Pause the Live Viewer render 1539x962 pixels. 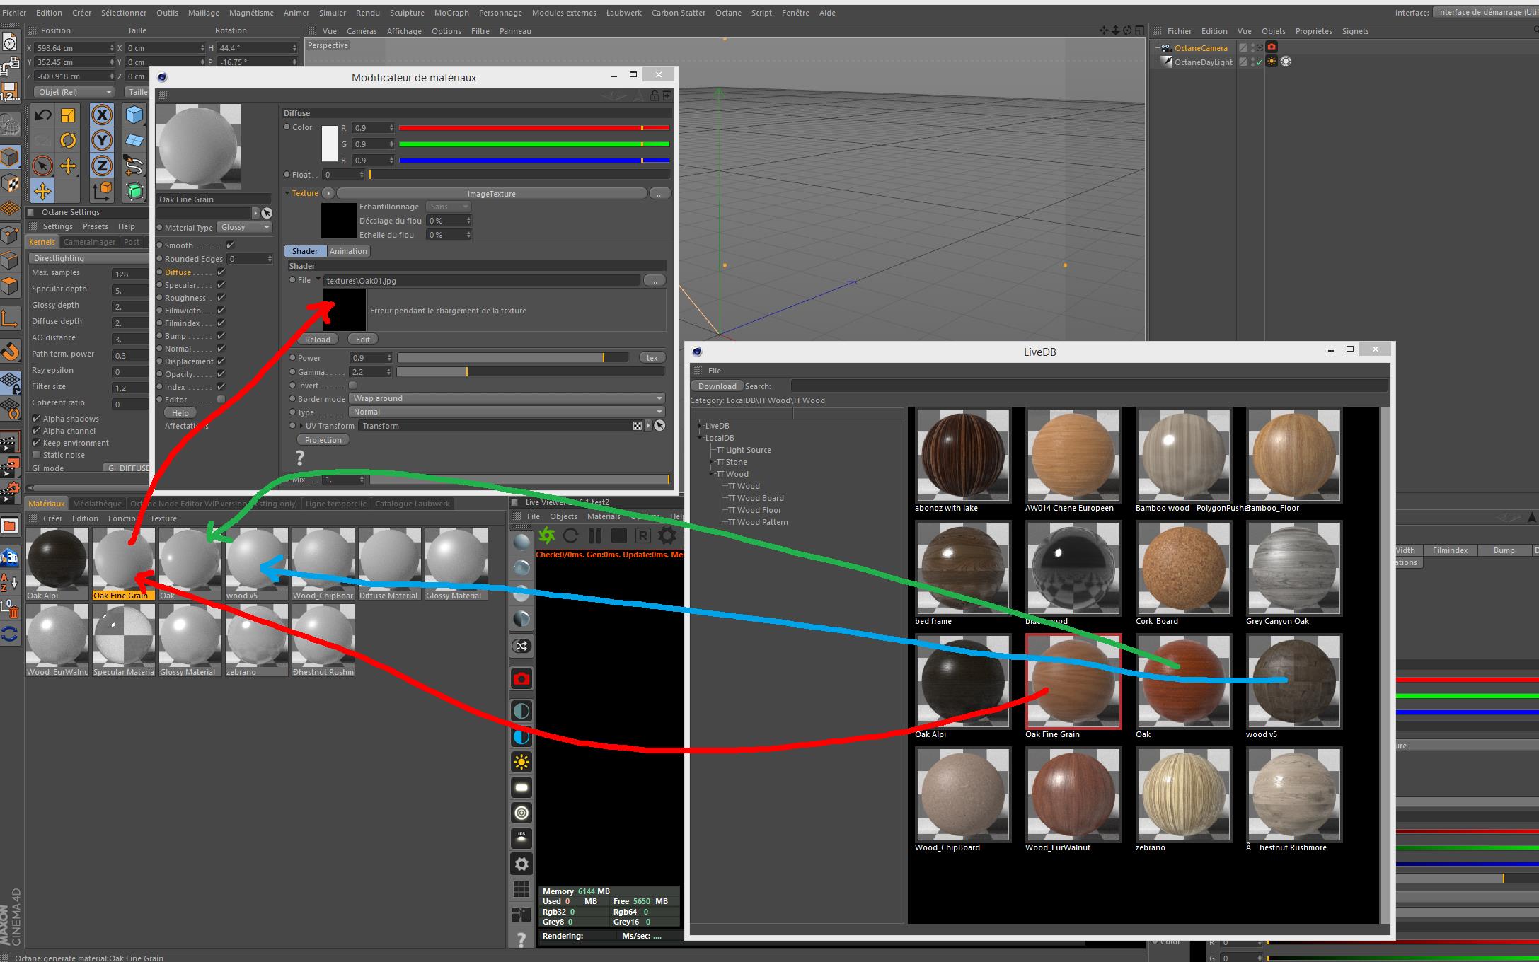pyautogui.click(x=595, y=535)
